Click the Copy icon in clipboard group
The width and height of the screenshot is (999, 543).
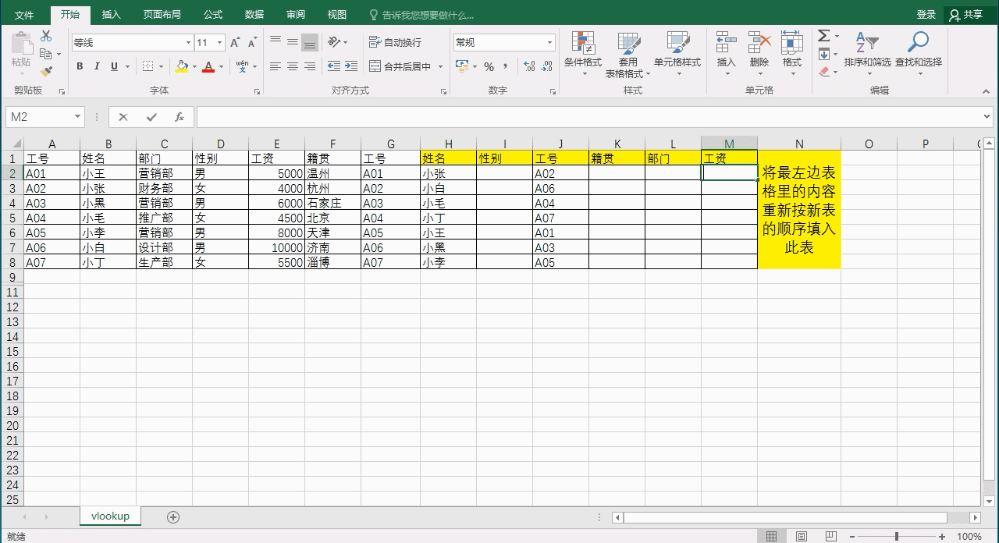(46, 54)
